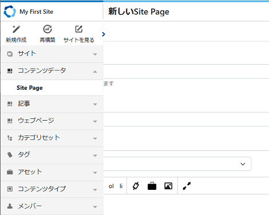This screenshot has height=215, width=269.
Task: Expand the ウェブページ menu section
Action: click(x=52, y=121)
